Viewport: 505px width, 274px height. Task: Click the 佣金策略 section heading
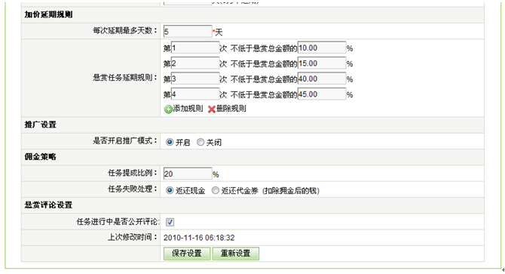(x=41, y=157)
